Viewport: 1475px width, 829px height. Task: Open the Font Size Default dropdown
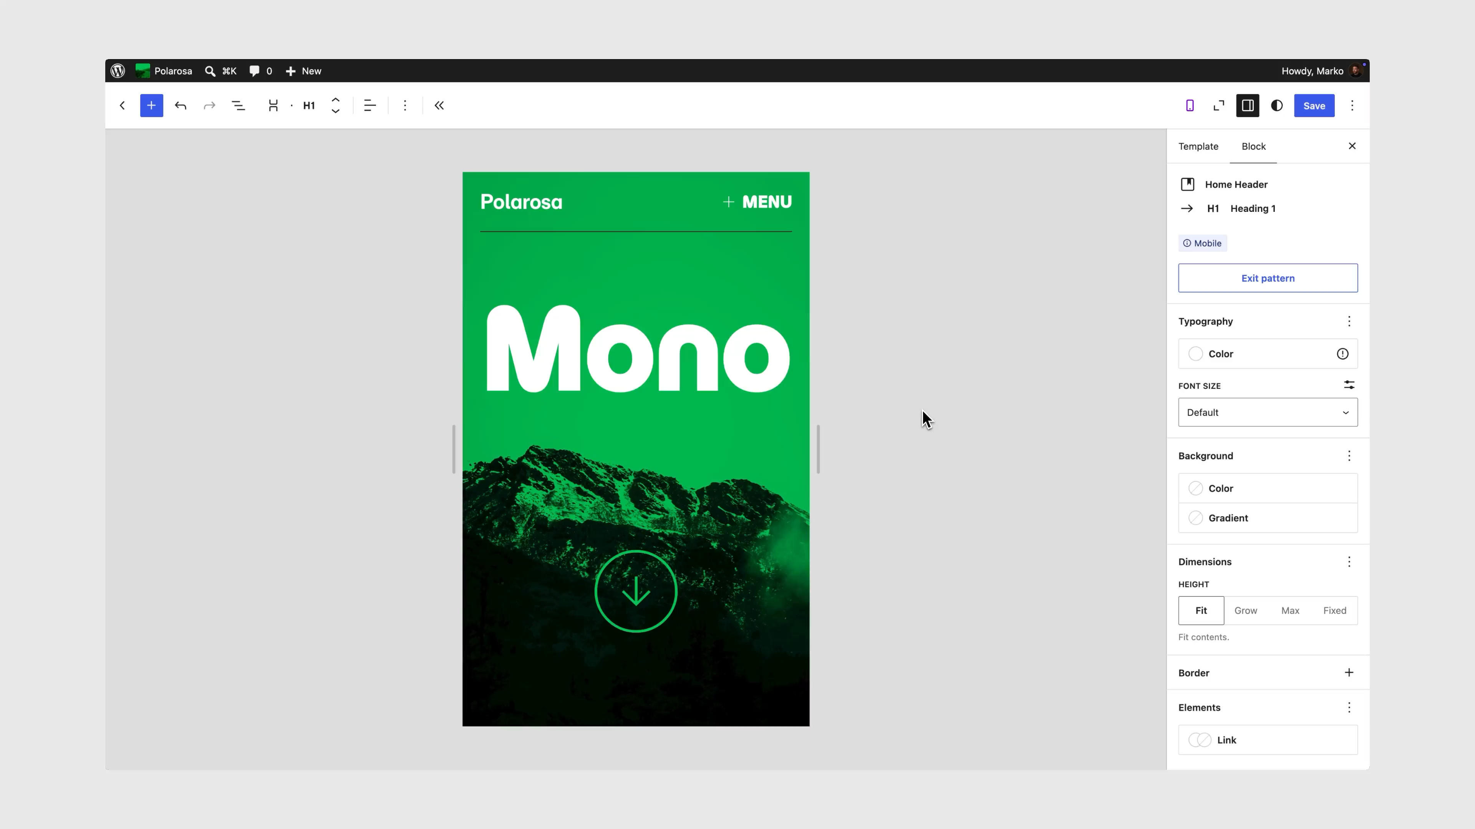pyautogui.click(x=1268, y=413)
